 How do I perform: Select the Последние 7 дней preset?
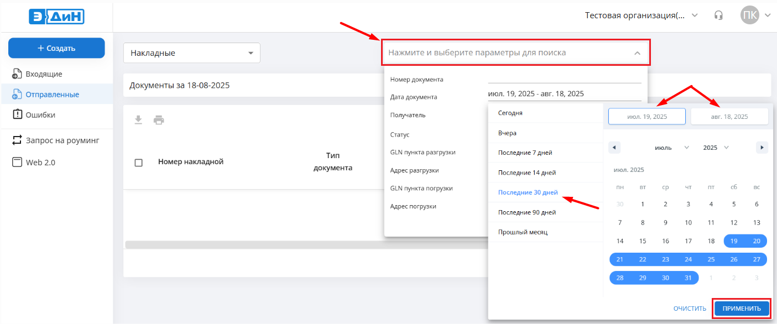pyautogui.click(x=525, y=153)
